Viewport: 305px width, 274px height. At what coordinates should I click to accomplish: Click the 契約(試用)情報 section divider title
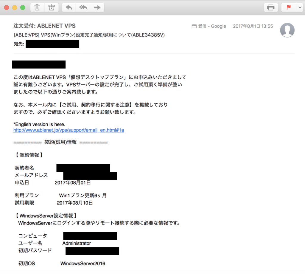pyautogui.click(x=60, y=142)
